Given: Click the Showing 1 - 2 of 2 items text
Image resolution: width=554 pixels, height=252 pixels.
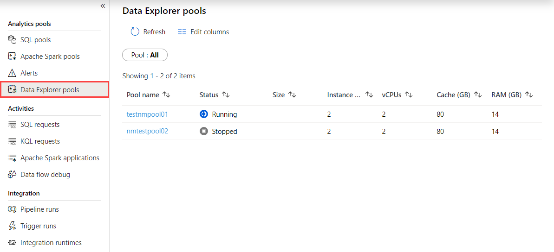Looking at the screenshot, I should tap(159, 76).
